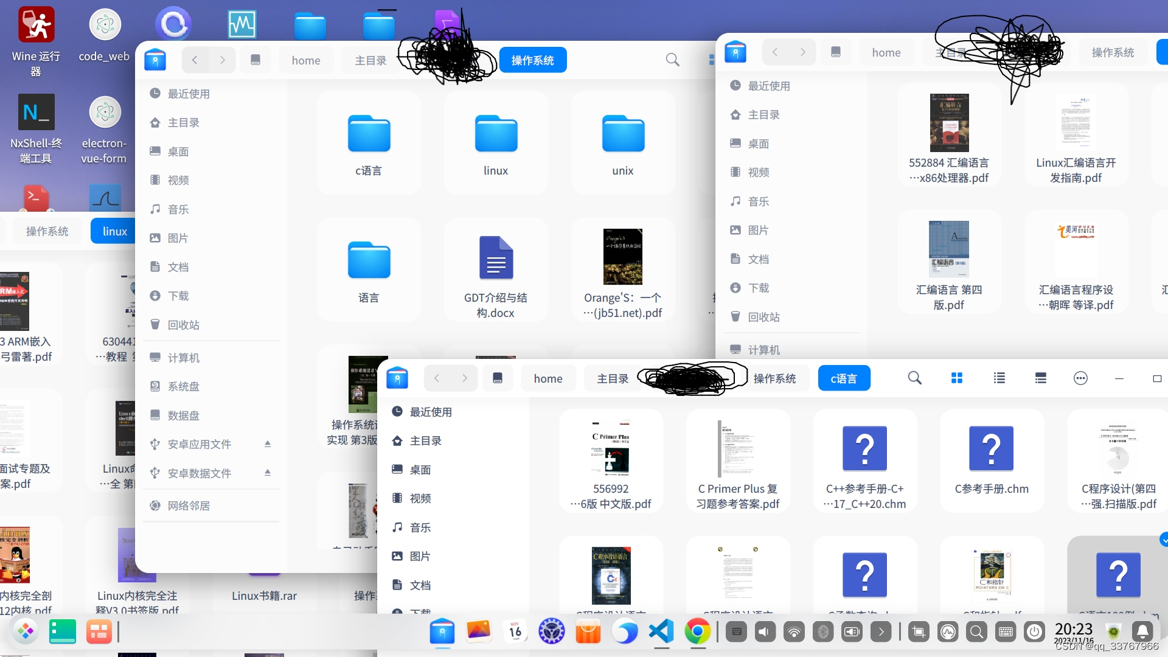1168x657 pixels.
Task: Go forward in the 操作系统 file manager window
Action: [223, 60]
